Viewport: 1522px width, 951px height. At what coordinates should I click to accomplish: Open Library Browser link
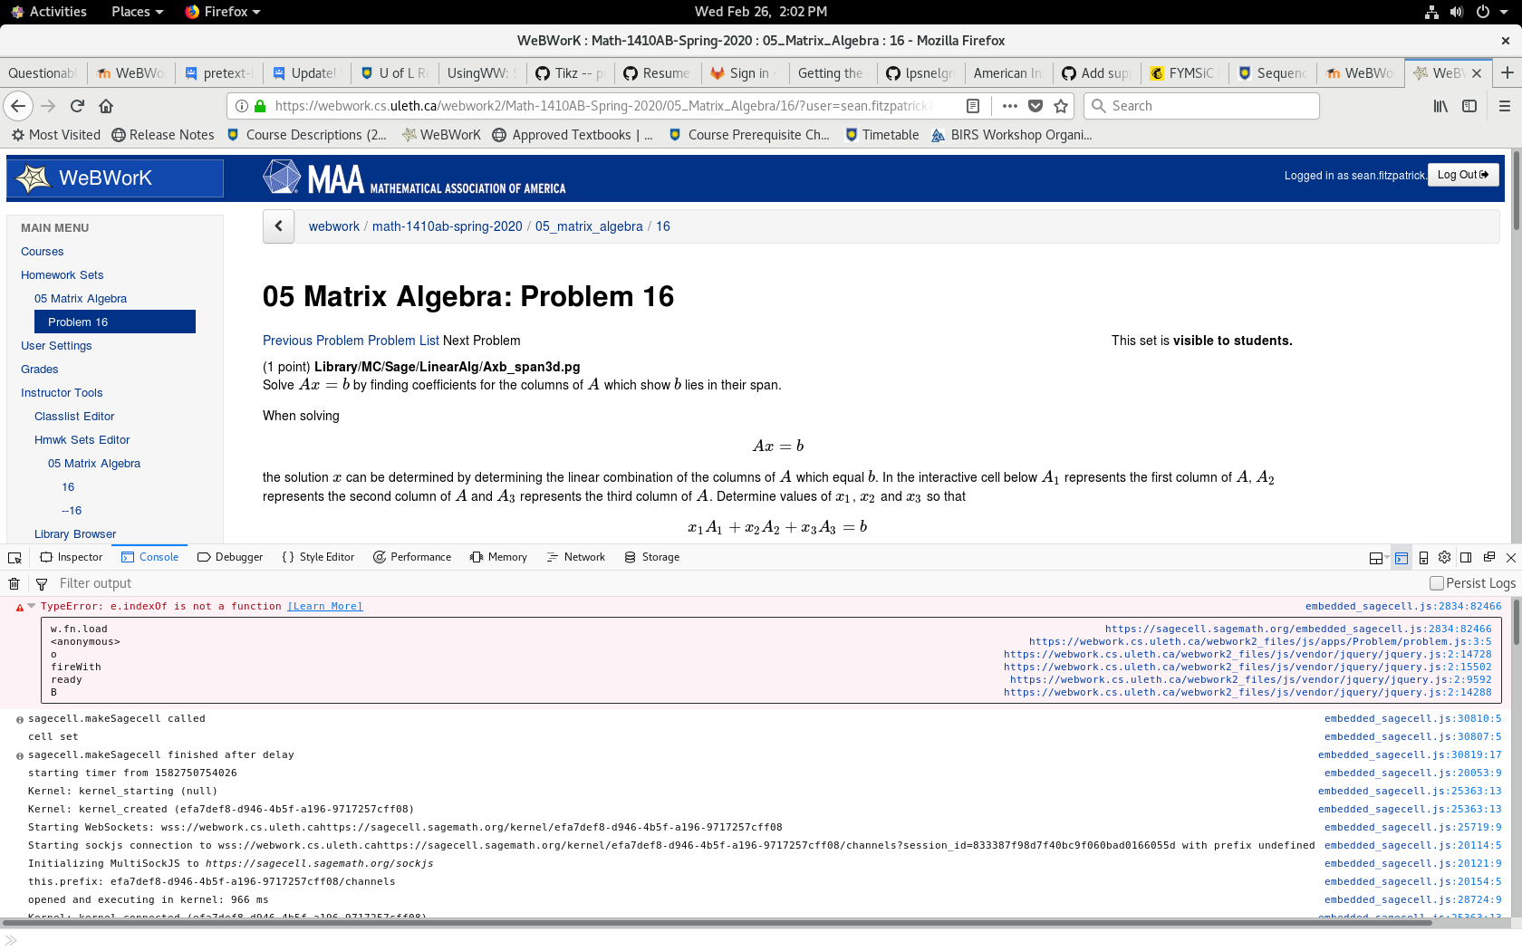75,534
